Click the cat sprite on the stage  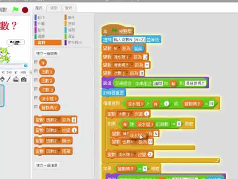pos(4,55)
